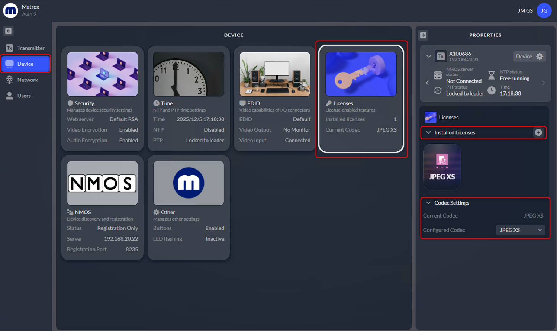557x331 pixels.
Task: Open the JG user avatar
Action: (x=544, y=10)
